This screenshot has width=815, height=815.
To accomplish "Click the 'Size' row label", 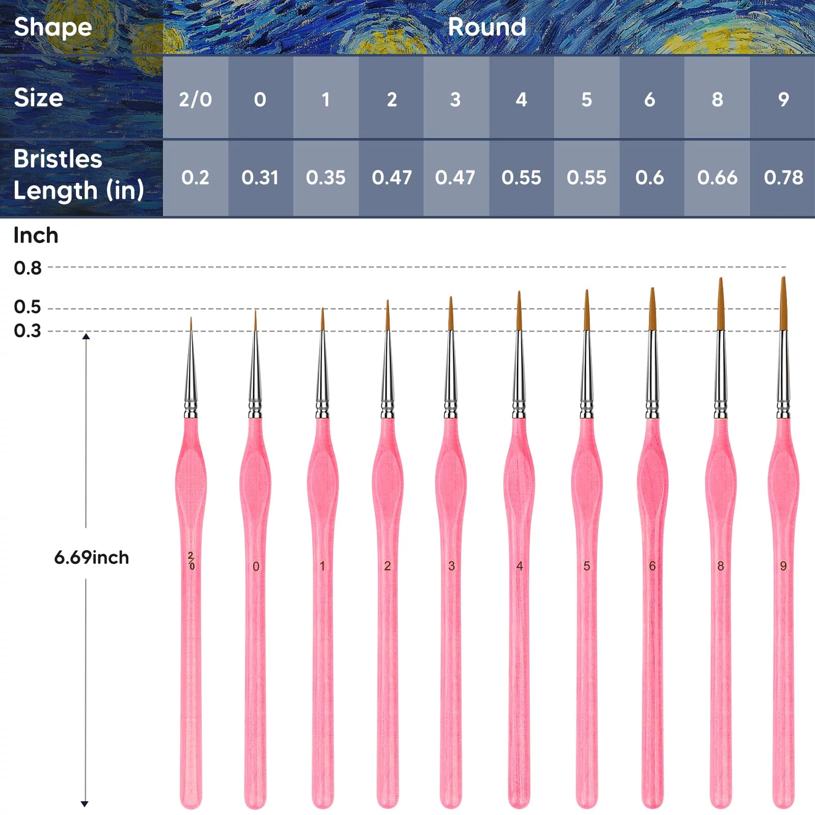I will [x=39, y=97].
